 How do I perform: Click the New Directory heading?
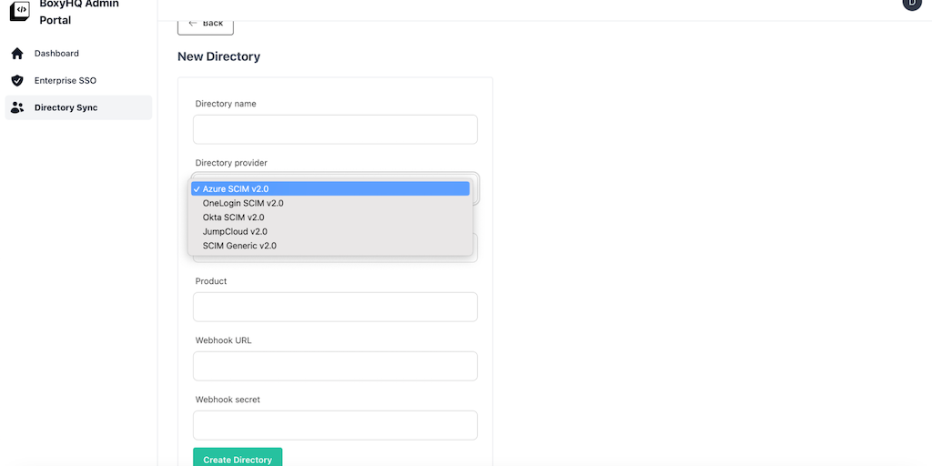pyautogui.click(x=218, y=56)
